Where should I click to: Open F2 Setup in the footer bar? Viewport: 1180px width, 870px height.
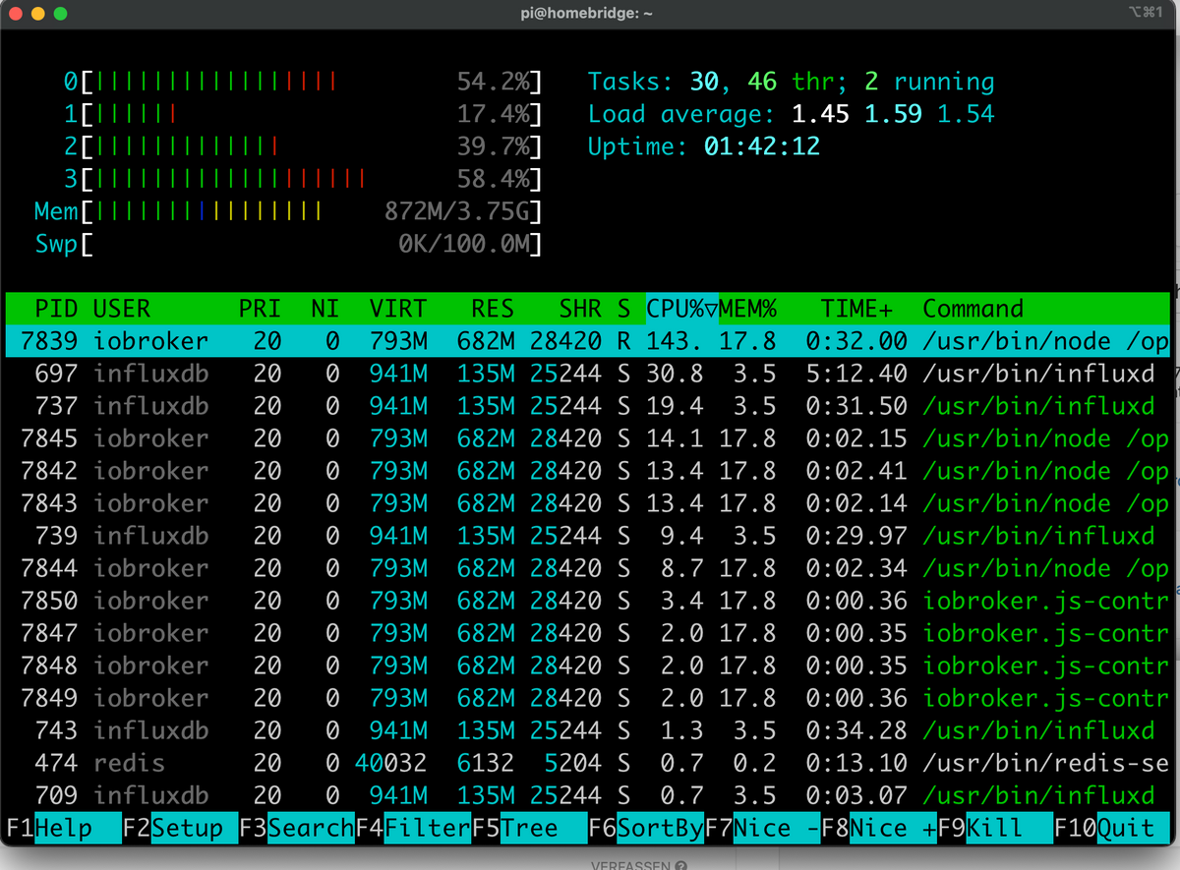[x=180, y=828]
